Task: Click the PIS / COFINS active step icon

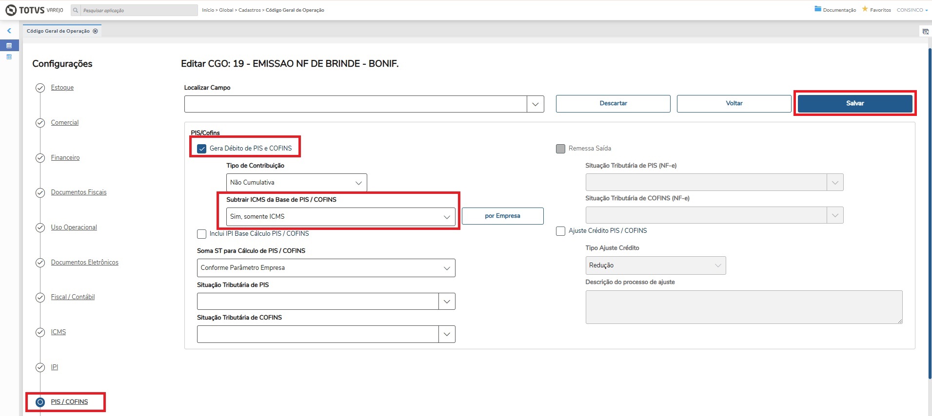Action: (x=40, y=402)
